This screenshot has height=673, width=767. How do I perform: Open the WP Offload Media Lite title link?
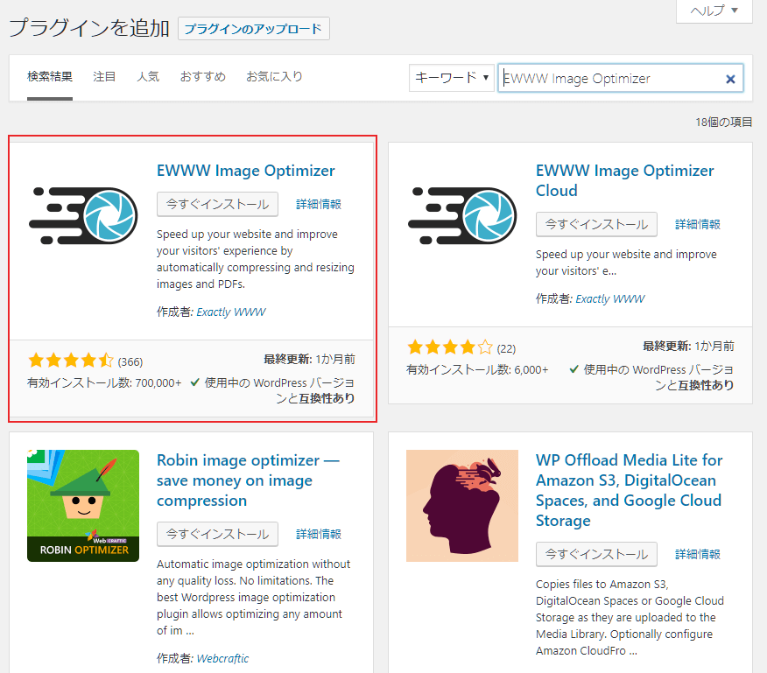pos(629,490)
